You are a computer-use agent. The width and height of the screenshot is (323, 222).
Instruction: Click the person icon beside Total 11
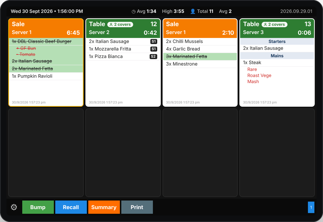pos(193,11)
